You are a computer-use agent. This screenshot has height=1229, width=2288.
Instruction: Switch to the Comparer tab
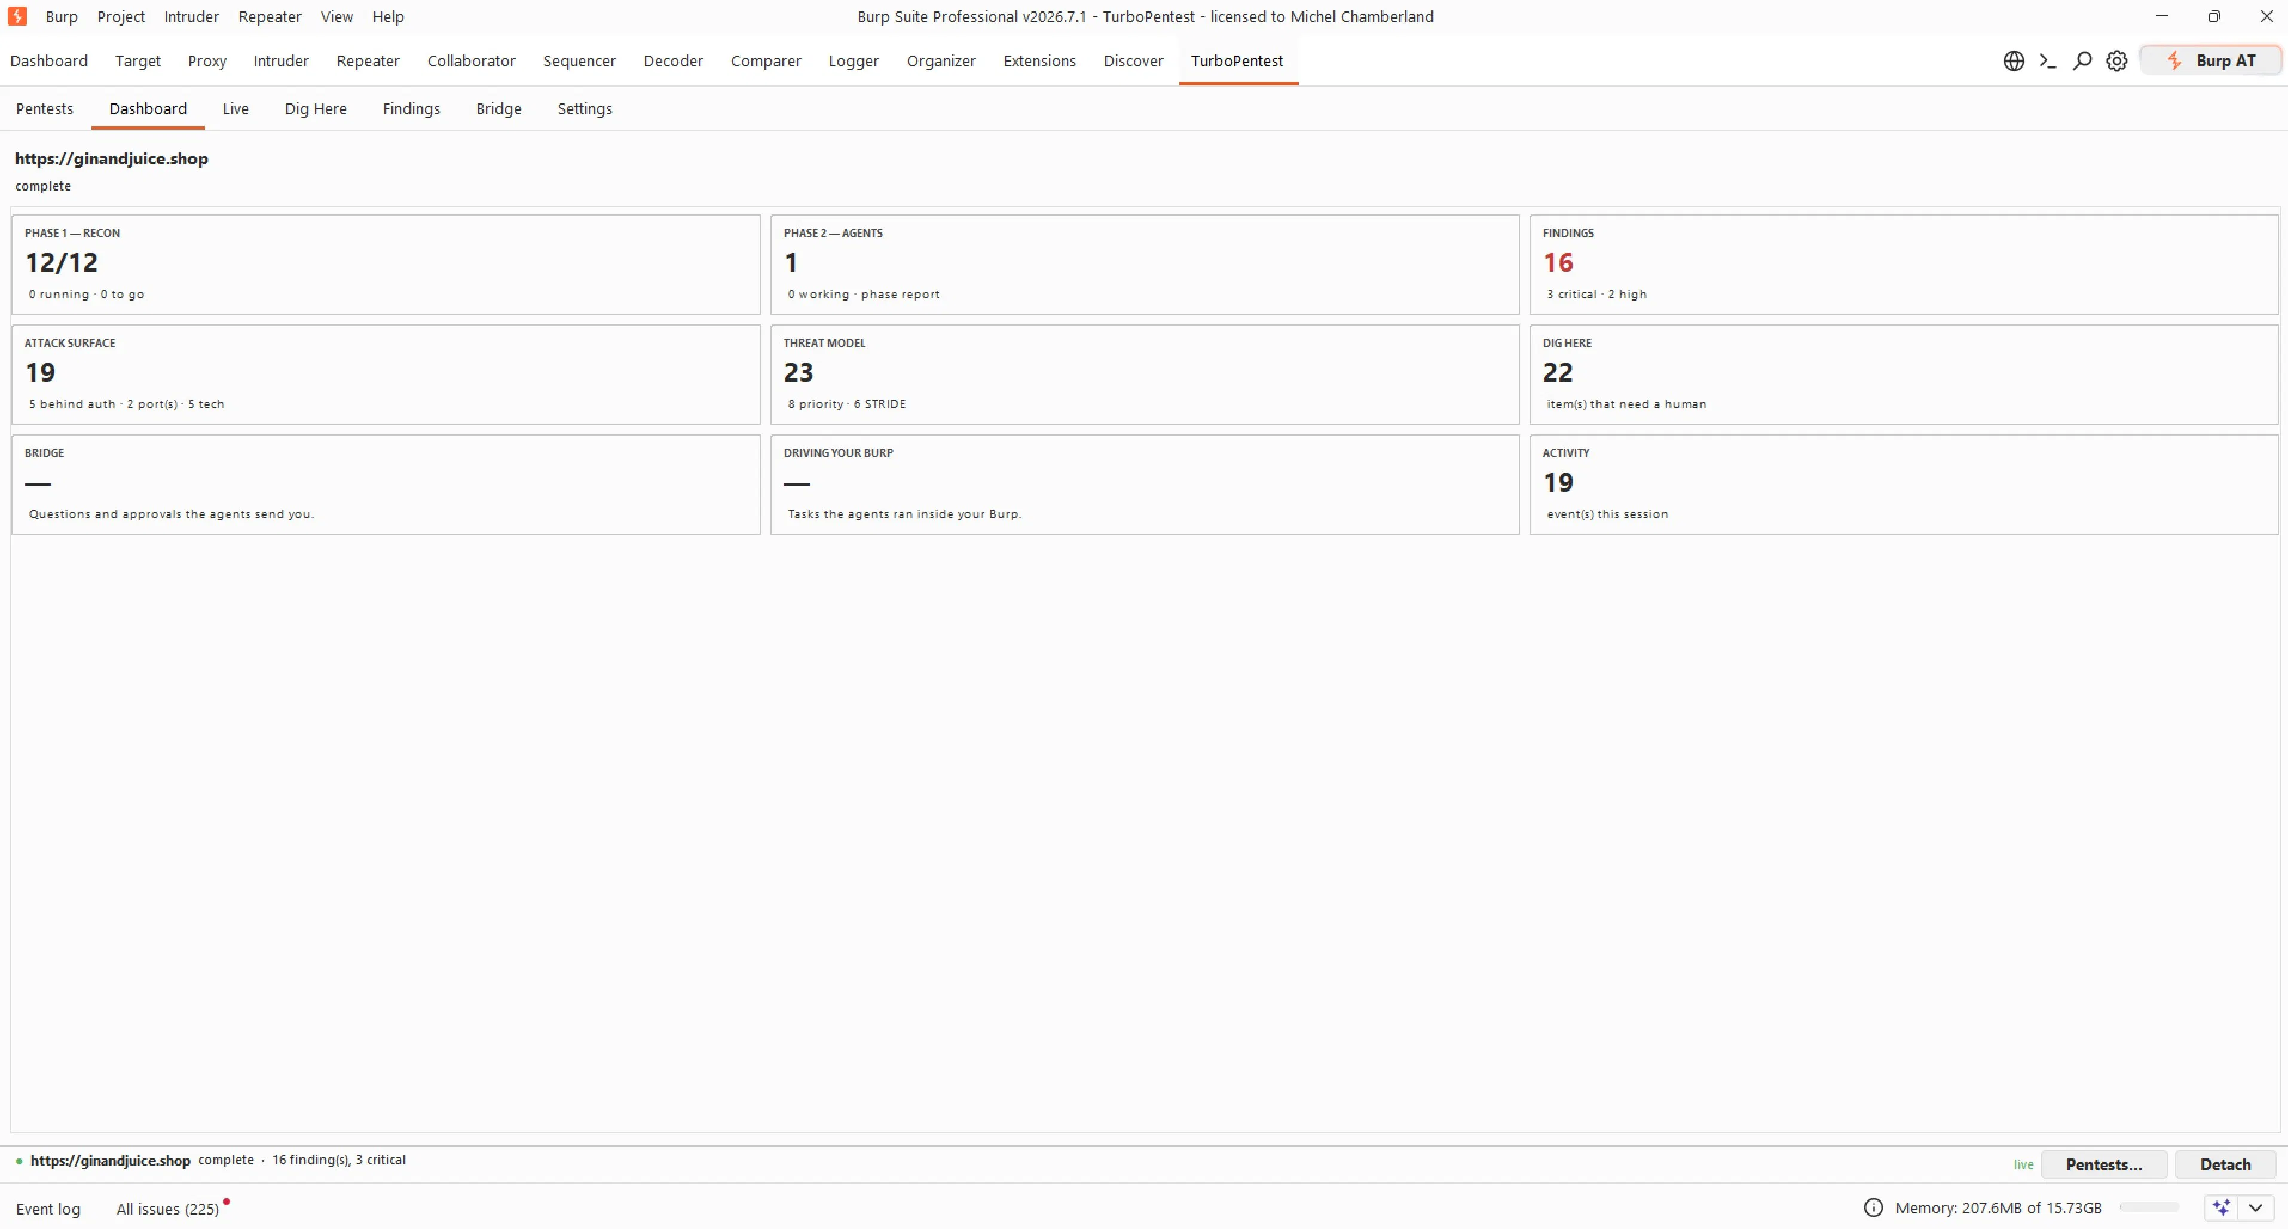click(x=766, y=60)
